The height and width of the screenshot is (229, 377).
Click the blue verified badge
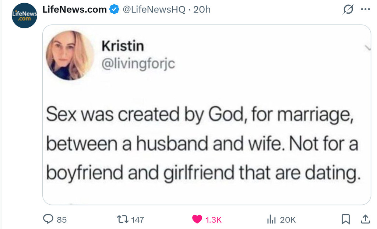tap(114, 10)
